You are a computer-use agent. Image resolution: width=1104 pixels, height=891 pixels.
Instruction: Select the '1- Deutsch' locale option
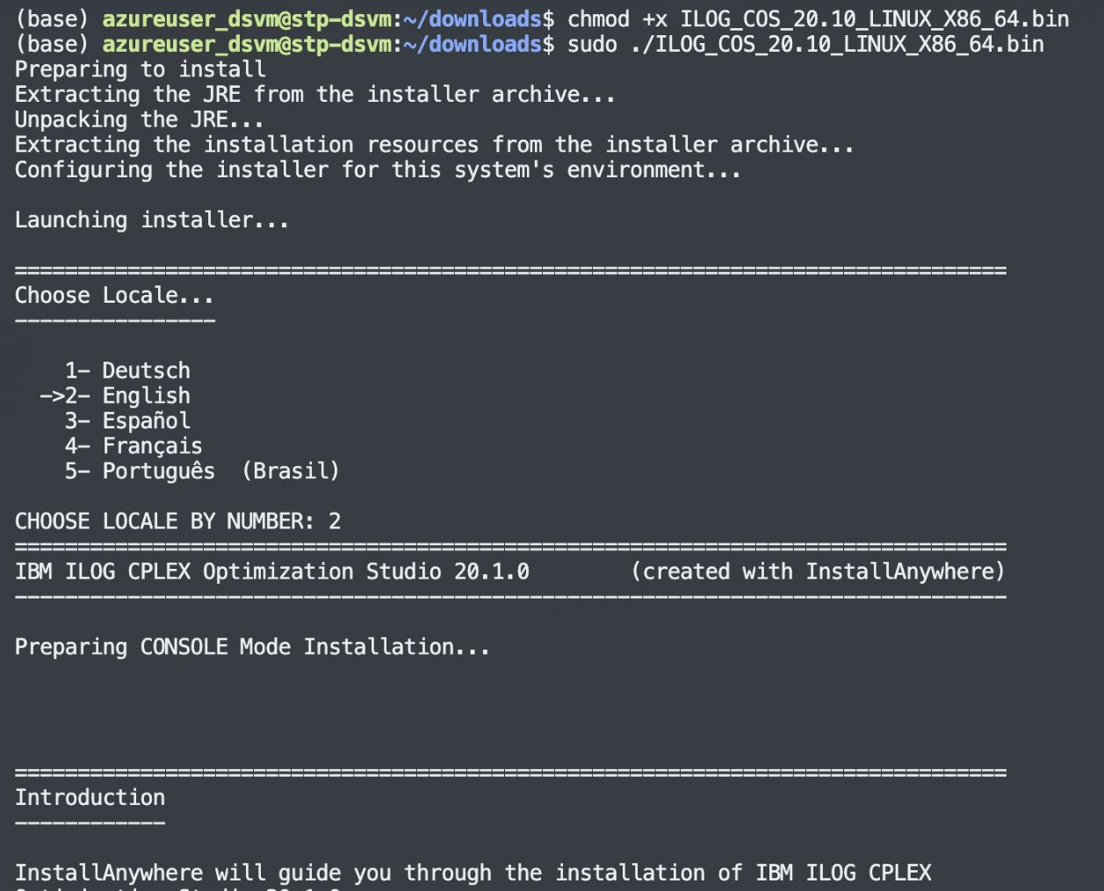tap(127, 370)
